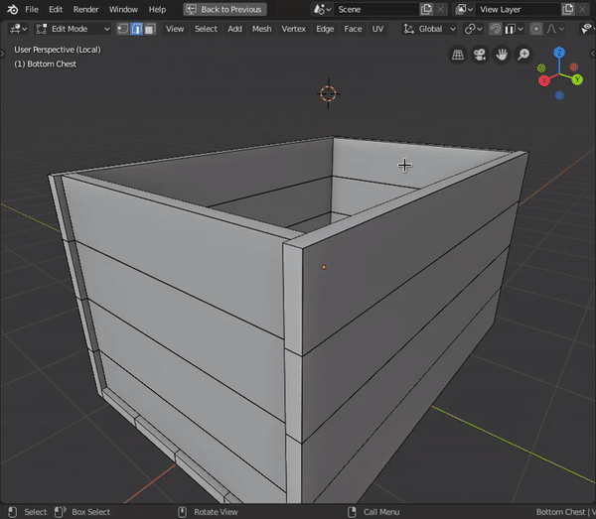
Task: Click 'Box Select' hint in status bar
Action: pyautogui.click(x=90, y=512)
